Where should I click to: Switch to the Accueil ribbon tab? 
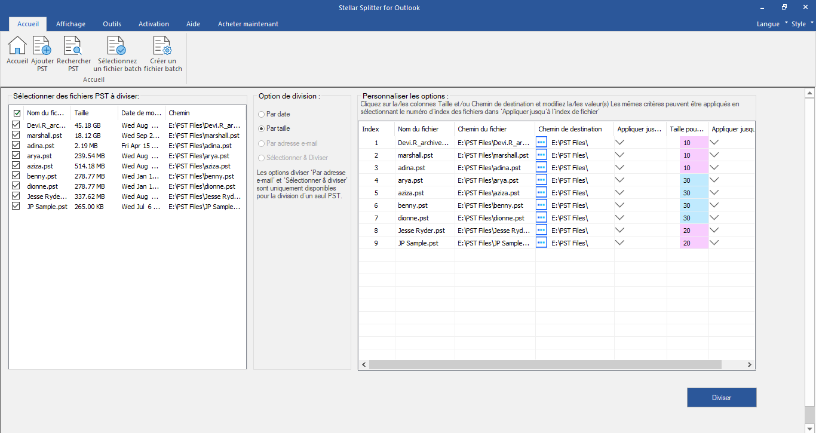[x=28, y=24]
